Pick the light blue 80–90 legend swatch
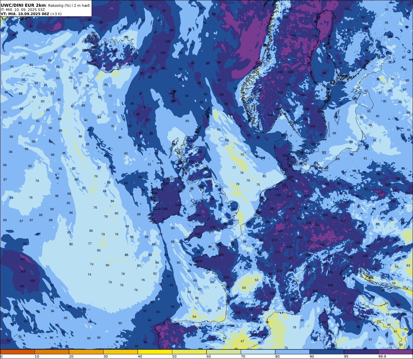The width and height of the screenshot is (413, 359). [292, 352]
